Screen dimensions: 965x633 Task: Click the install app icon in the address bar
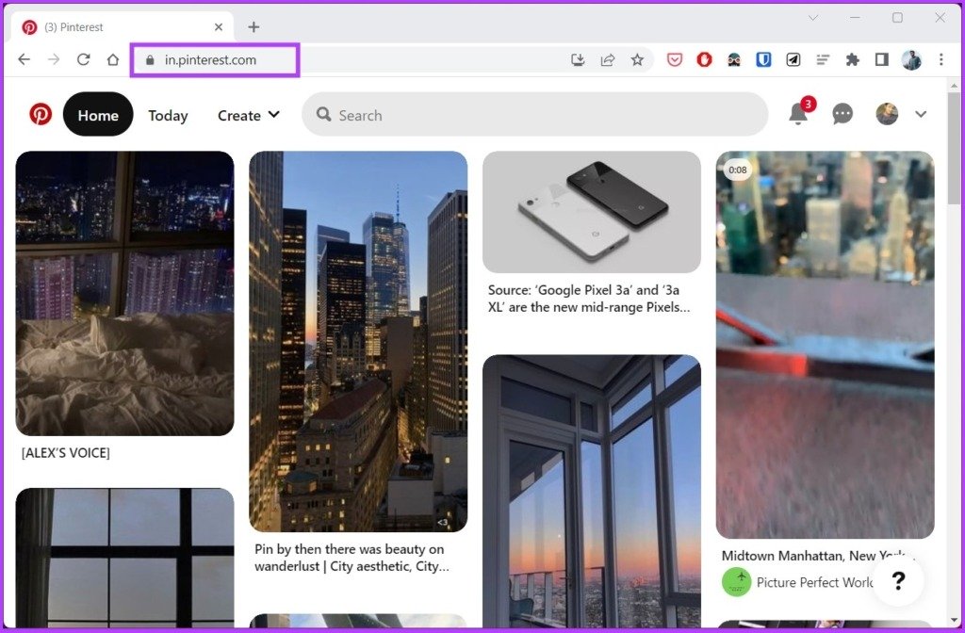[578, 59]
